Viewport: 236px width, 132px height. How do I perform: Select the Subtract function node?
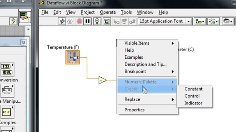tap(103, 80)
